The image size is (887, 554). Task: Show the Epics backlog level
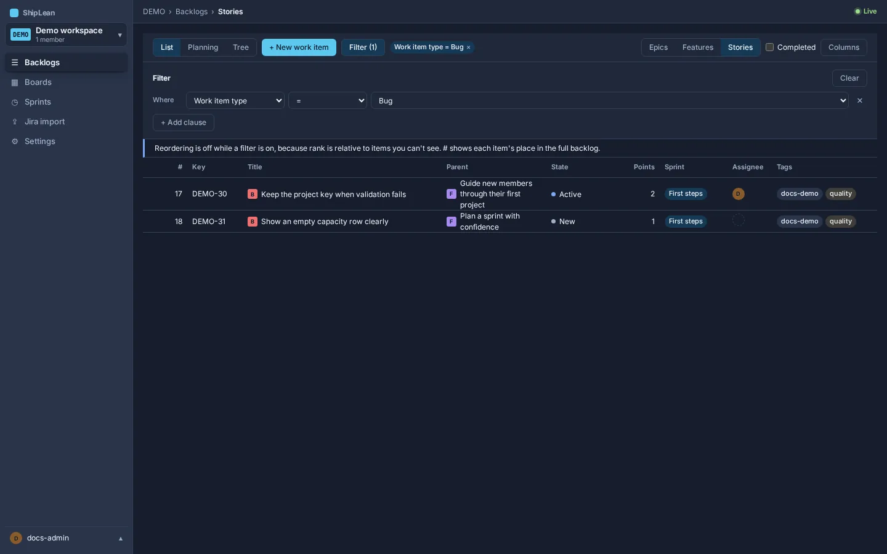coord(658,47)
